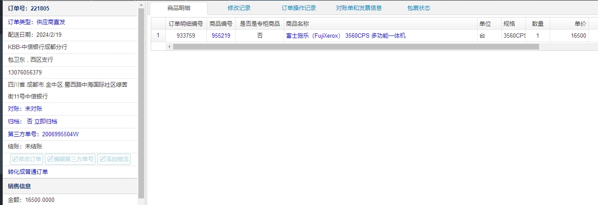
Task: Click the 订单明细编号 column header
Action: click(x=186, y=24)
